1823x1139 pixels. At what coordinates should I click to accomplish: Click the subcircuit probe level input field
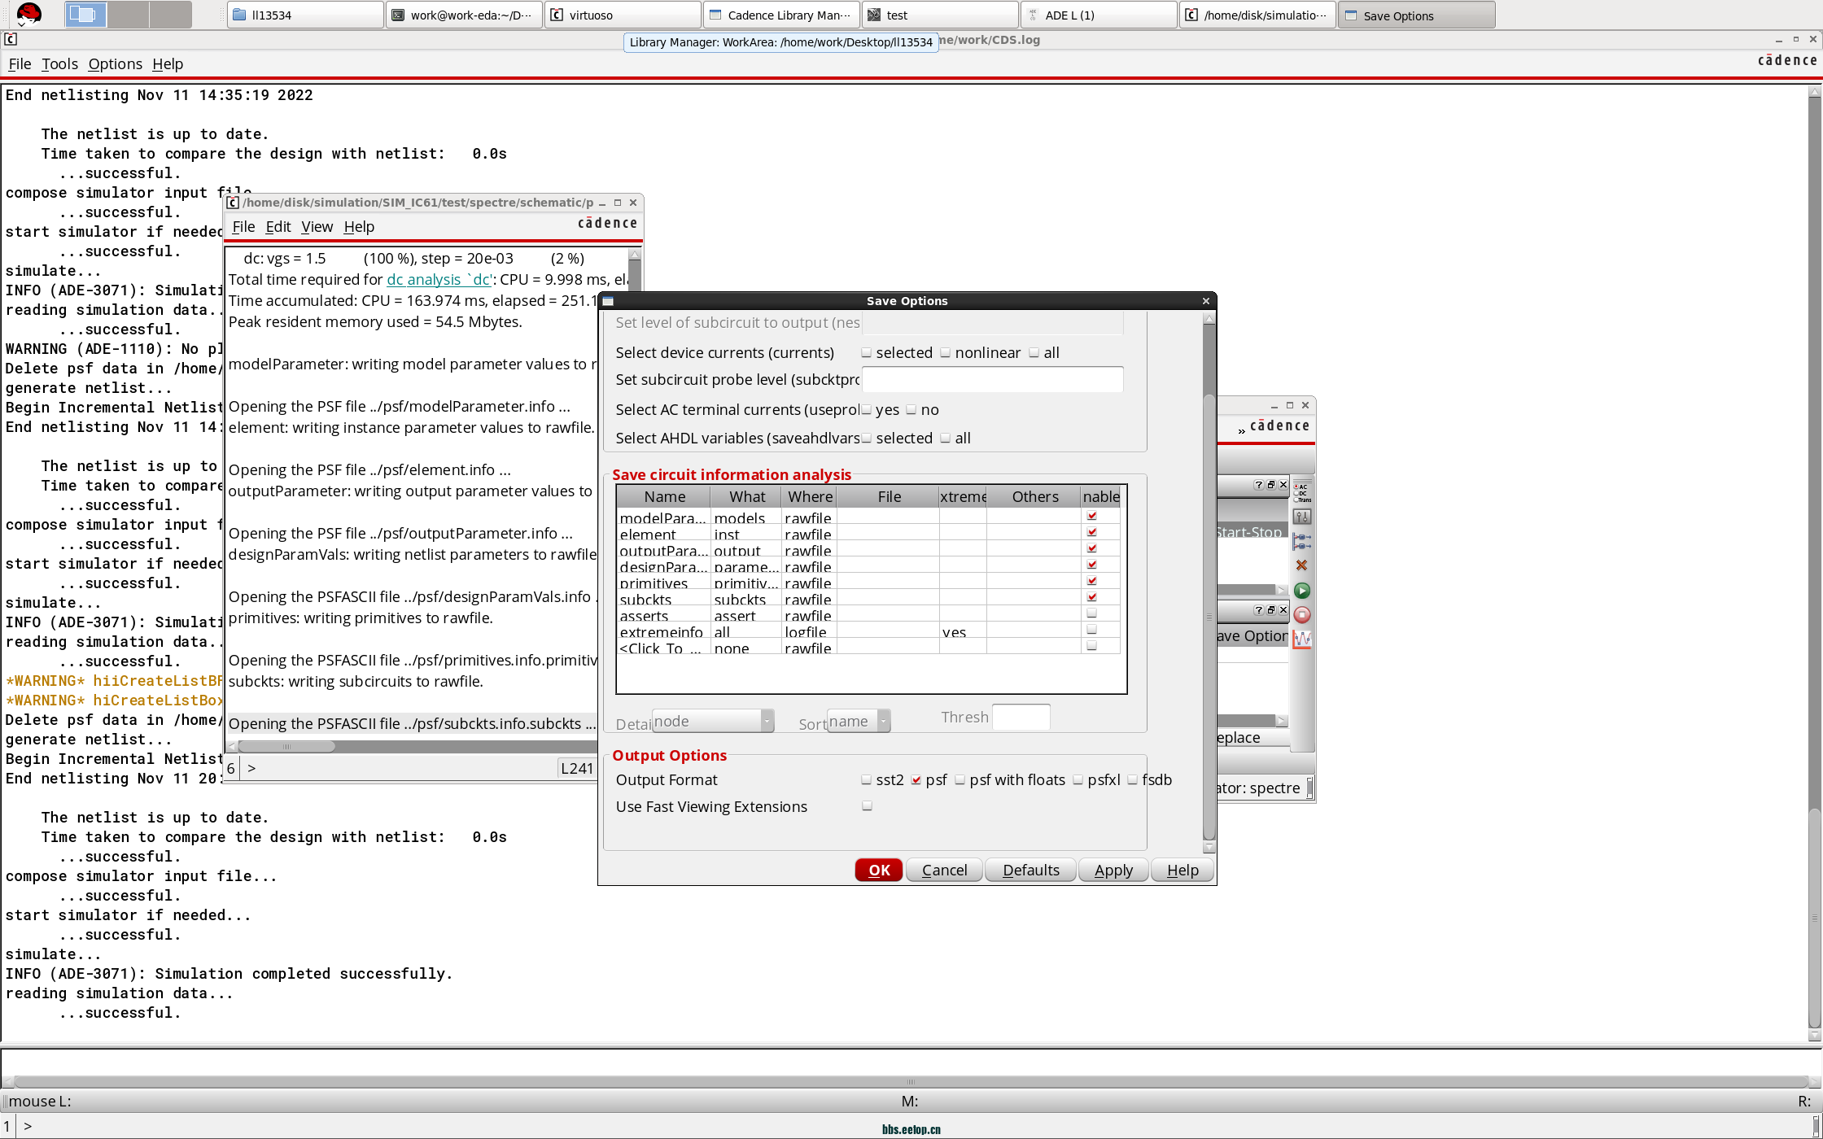992,379
